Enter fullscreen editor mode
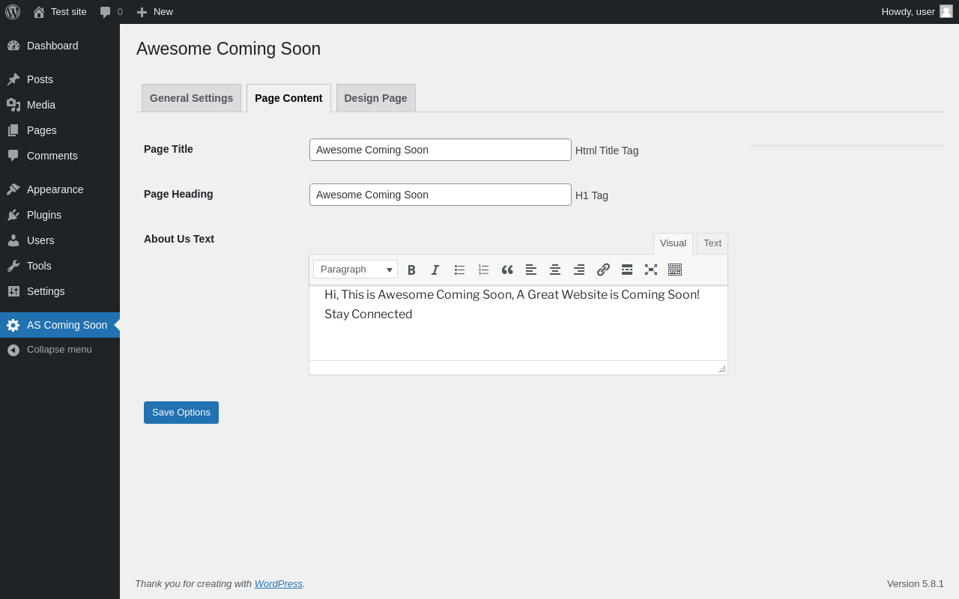 [x=651, y=270]
